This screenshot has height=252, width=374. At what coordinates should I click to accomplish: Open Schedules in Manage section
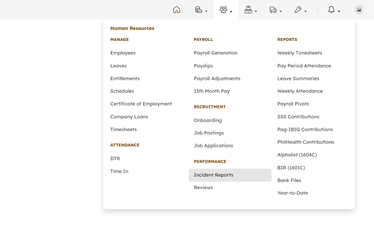pyautogui.click(x=122, y=91)
